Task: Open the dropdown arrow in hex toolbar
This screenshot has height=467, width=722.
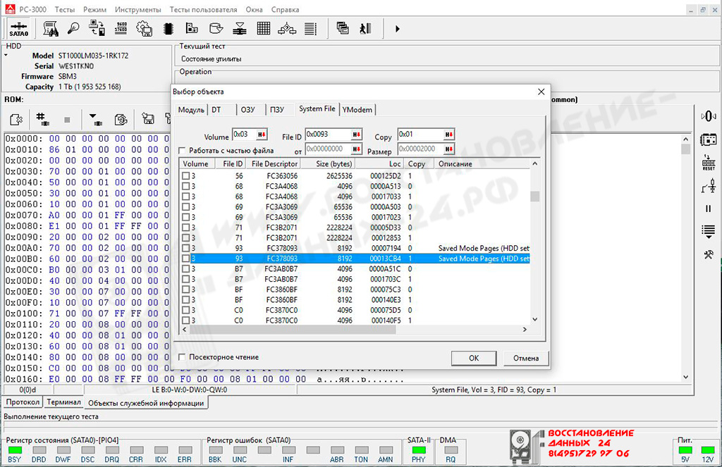Action: [95, 120]
